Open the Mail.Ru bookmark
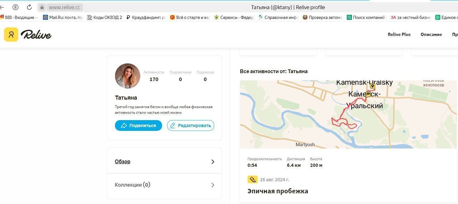Viewport: 458px width, 204px height. pos(63,17)
